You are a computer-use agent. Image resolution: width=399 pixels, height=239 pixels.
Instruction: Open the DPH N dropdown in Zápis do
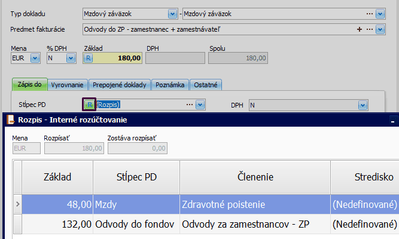click(x=362, y=105)
